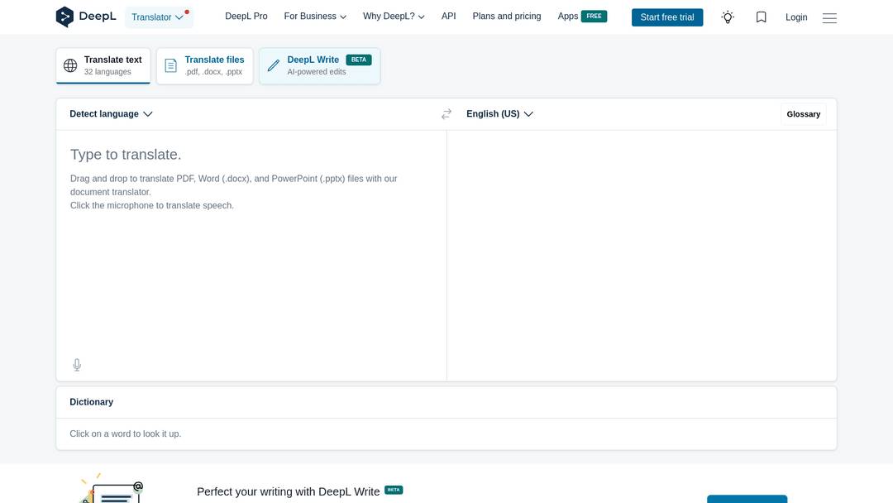
Task: Open the hamburger menu icon
Action: click(x=829, y=17)
